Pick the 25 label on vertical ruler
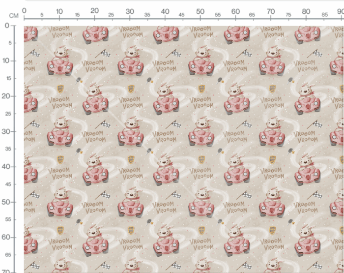344x273 pixels. (x=8, y=114)
